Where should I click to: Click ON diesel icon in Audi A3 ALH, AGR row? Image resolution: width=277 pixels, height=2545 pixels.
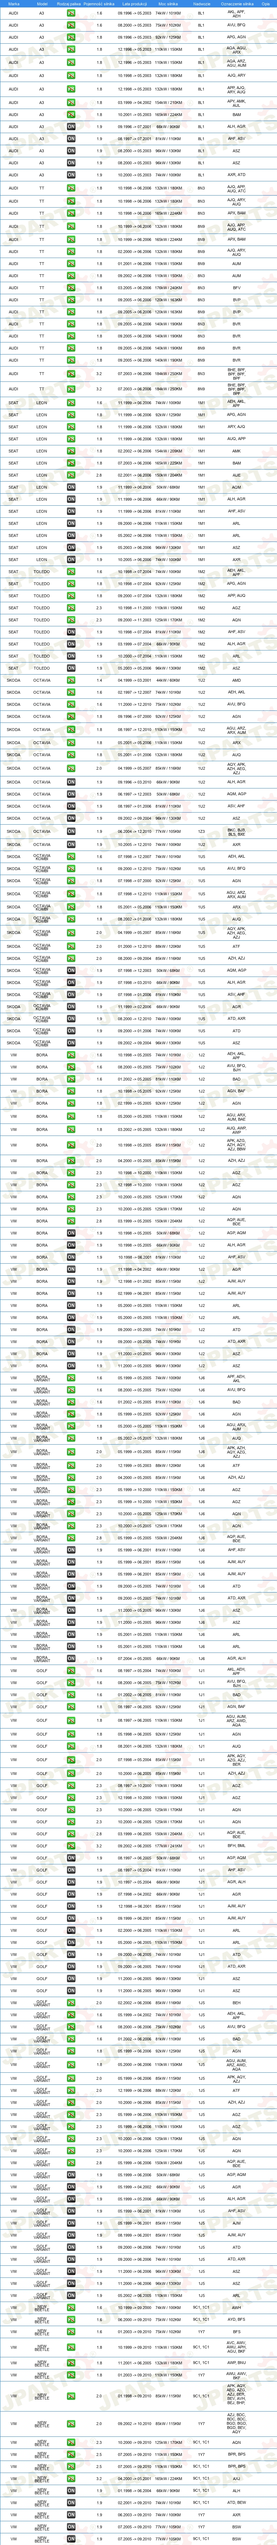point(71,126)
